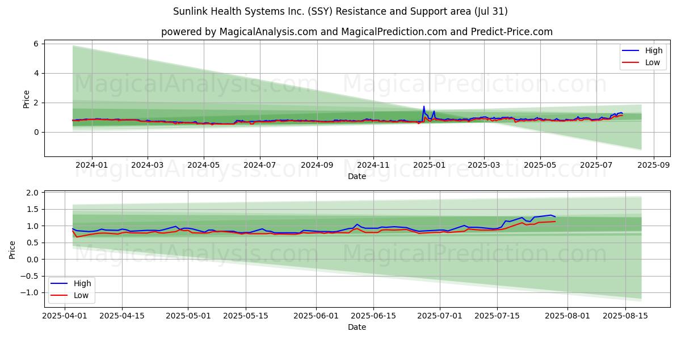Click the '2024-07' tick label
The image size is (681, 340).
coord(259,165)
